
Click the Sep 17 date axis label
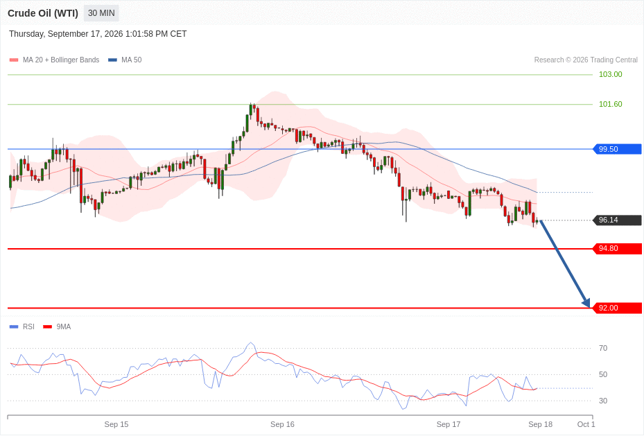tap(448, 424)
